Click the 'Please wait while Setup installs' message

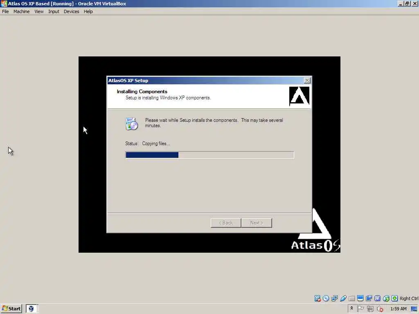(x=214, y=123)
